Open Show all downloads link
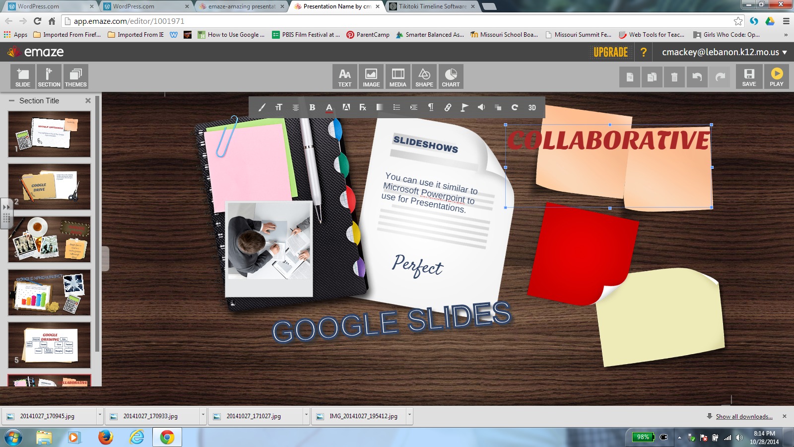The height and width of the screenshot is (447, 794). point(744,416)
